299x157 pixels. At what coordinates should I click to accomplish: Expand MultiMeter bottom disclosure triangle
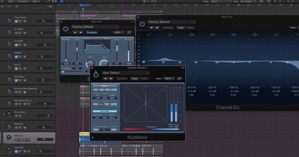pos(93,137)
